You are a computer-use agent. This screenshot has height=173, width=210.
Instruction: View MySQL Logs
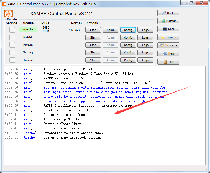point(145,37)
